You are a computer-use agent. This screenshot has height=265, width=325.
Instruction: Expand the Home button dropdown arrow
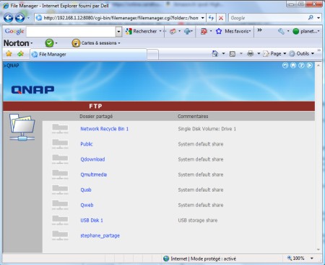coord(223,53)
